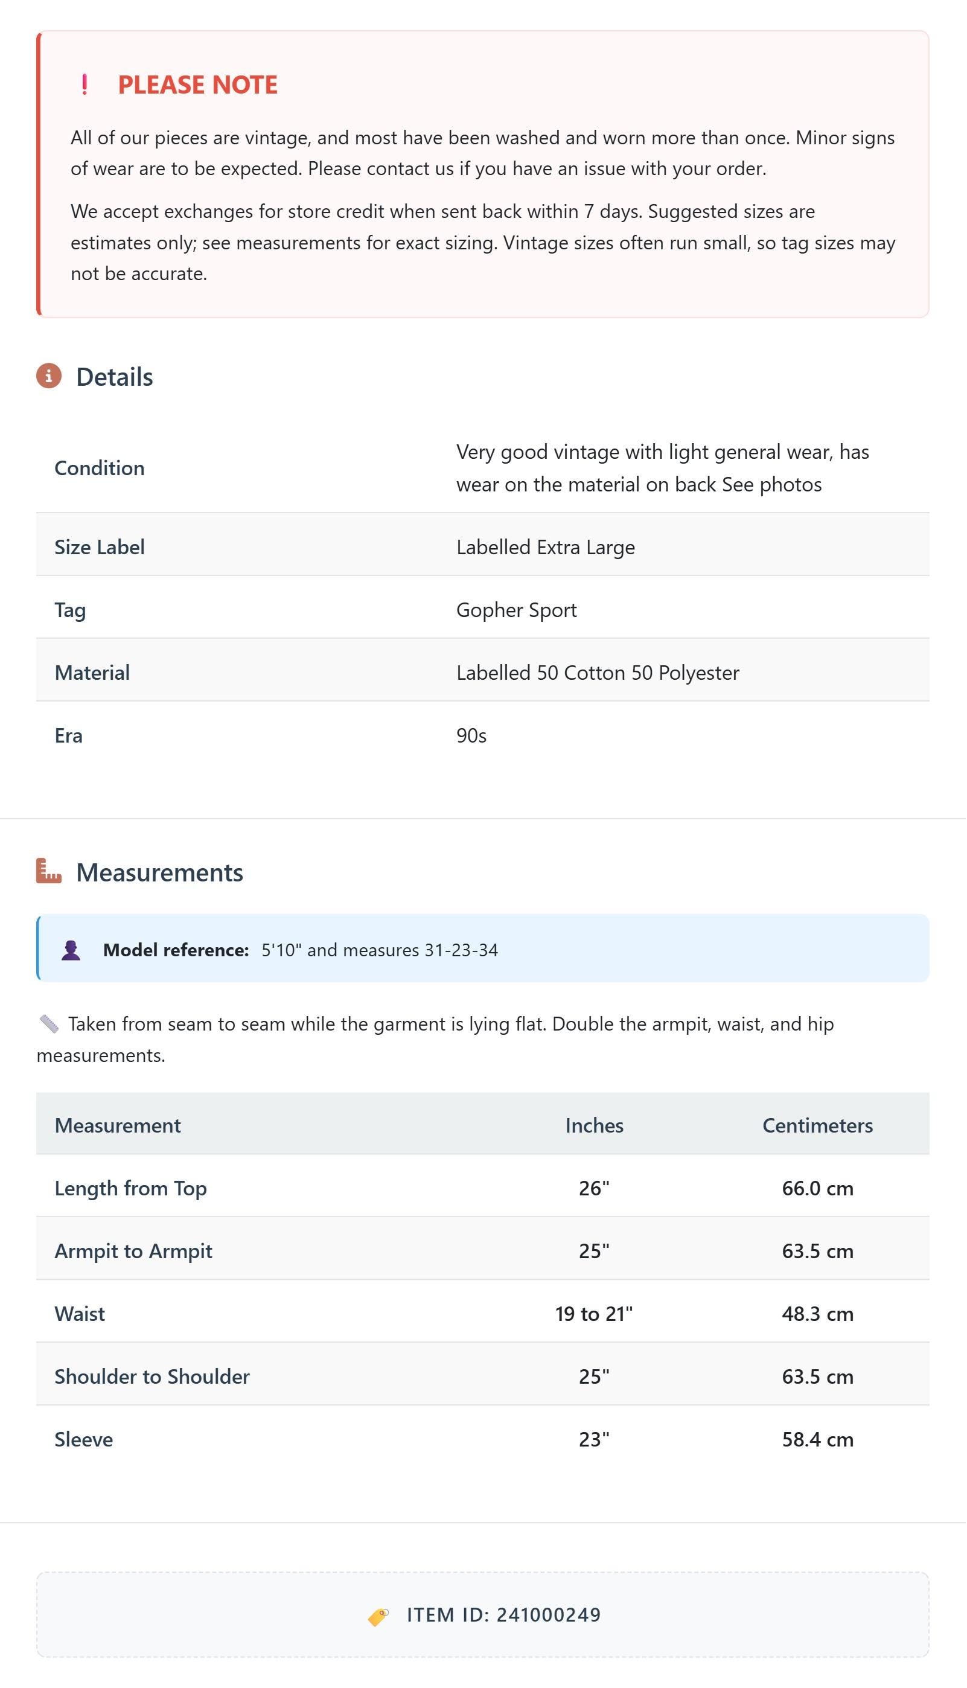The image size is (967, 1688).
Task: Click the Measurements ruler icon
Action: (x=48, y=871)
